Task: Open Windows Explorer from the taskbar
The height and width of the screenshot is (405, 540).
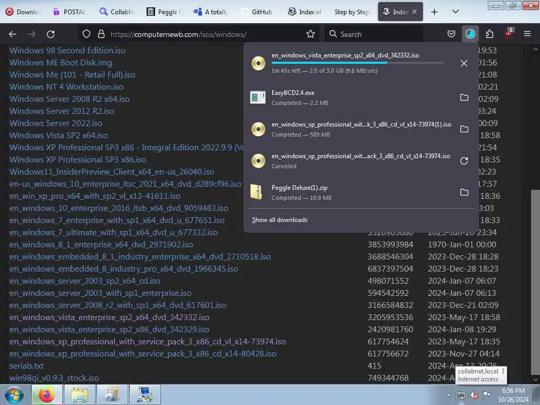Action: (x=80, y=394)
